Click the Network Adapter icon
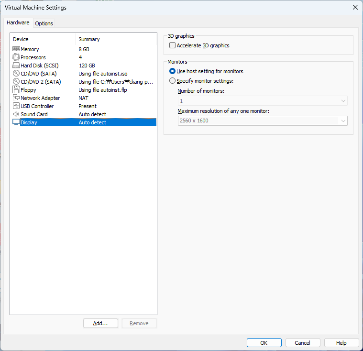This screenshot has width=363, height=351. point(16,98)
